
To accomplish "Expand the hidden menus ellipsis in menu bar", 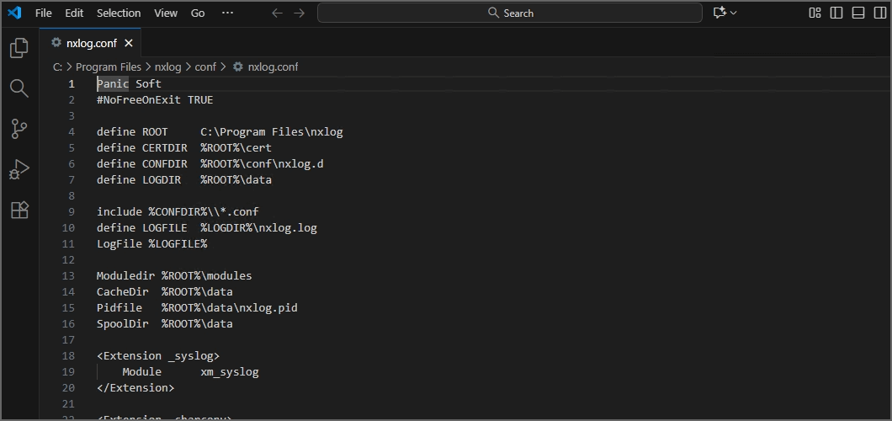I will [227, 13].
